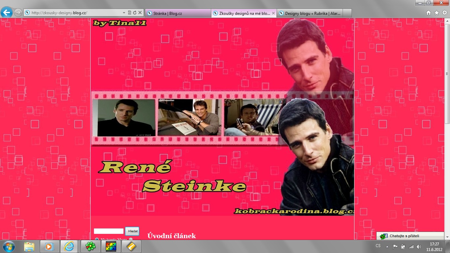450x253 pixels.
Task: Click the site favicon in address bar
Action: 27,13
